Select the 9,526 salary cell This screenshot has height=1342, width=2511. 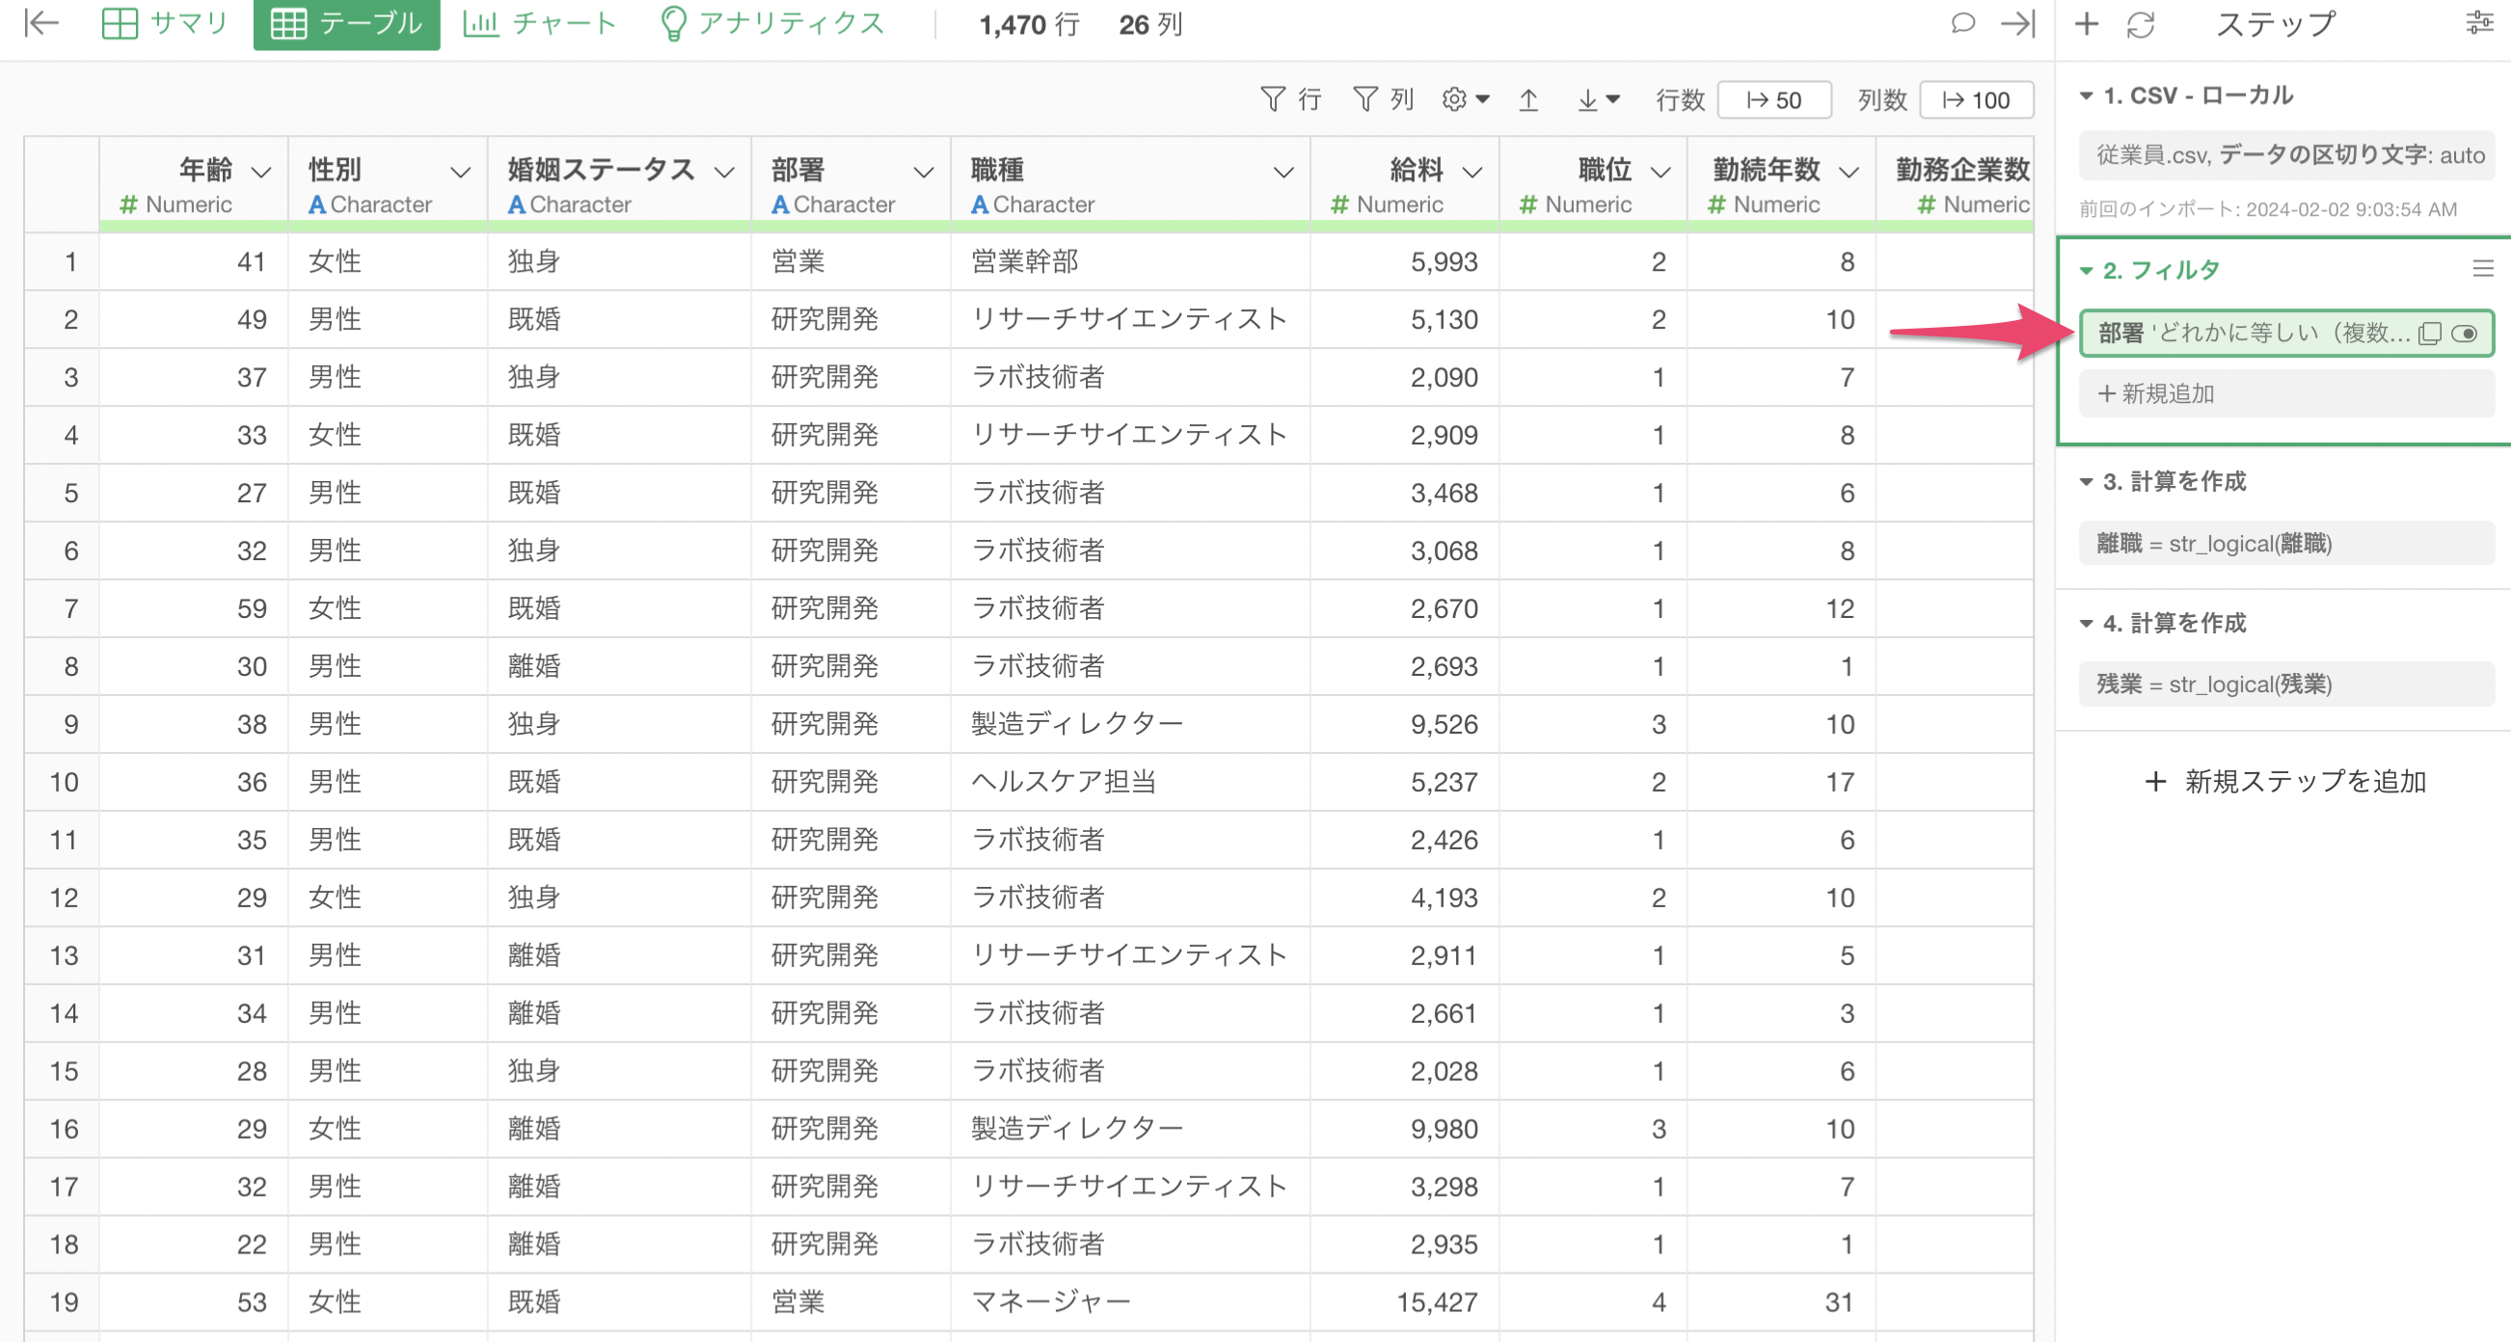(1405, 724)
